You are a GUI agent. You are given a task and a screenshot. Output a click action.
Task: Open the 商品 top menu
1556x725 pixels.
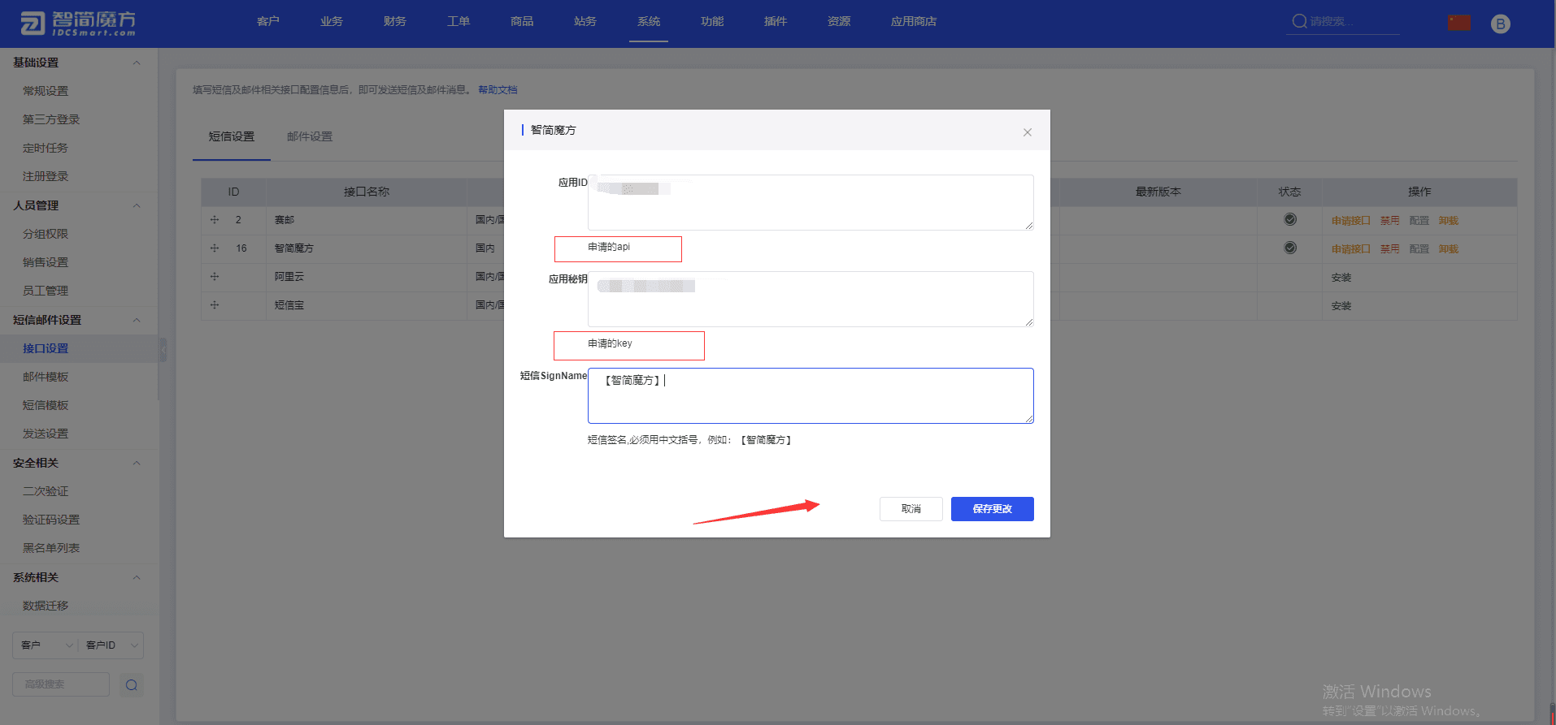click(522, 22)
